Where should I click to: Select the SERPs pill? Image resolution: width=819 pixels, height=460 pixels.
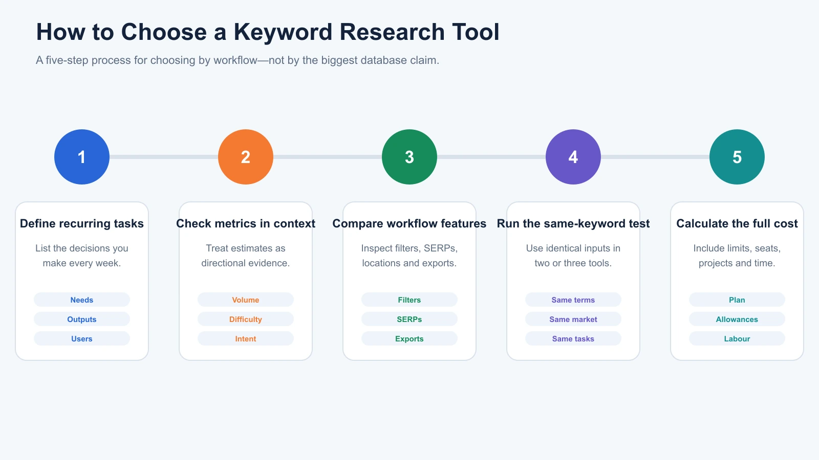[x=409, y=319]
